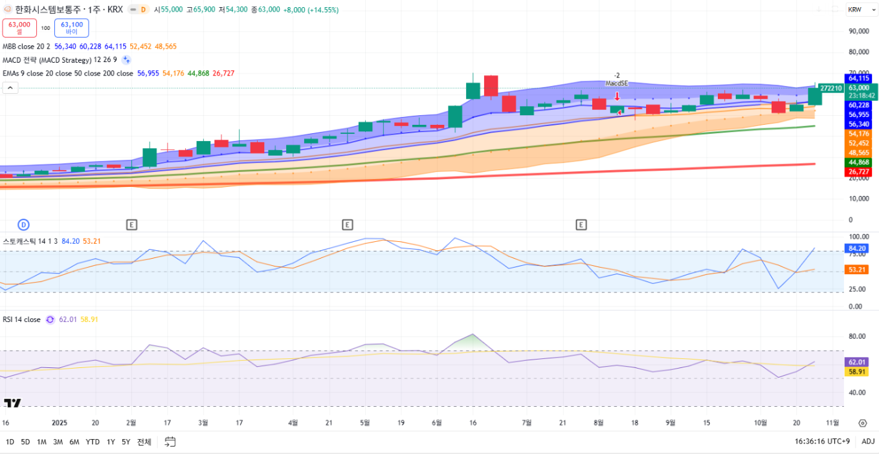This screenshot has width=879, height=454.
Task: Open the 16:36:16 UTC+9 timezone menu
Action: (x=822, y=442)
